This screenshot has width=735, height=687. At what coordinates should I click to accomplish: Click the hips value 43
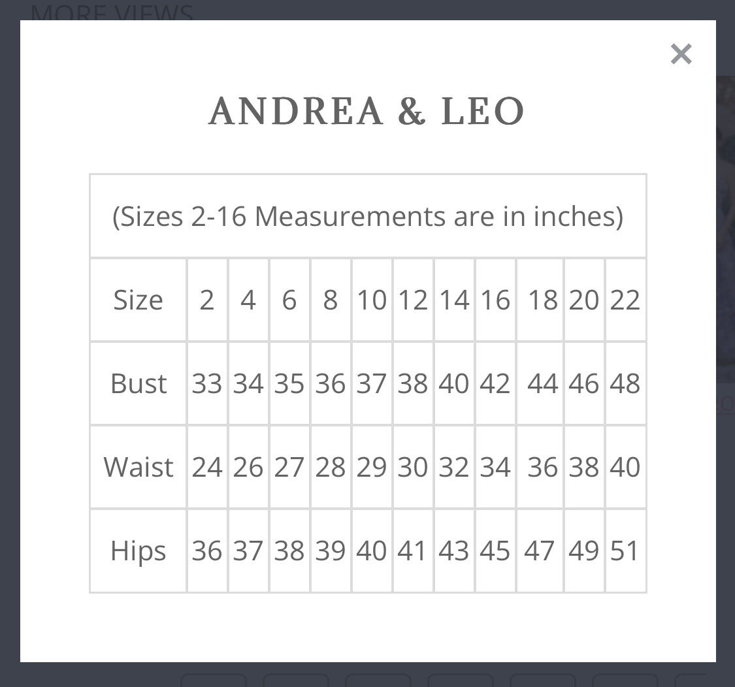(454, 551)
